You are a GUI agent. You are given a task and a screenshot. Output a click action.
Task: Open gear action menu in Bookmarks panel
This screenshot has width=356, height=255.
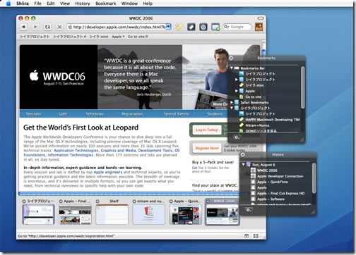[237, 137]
